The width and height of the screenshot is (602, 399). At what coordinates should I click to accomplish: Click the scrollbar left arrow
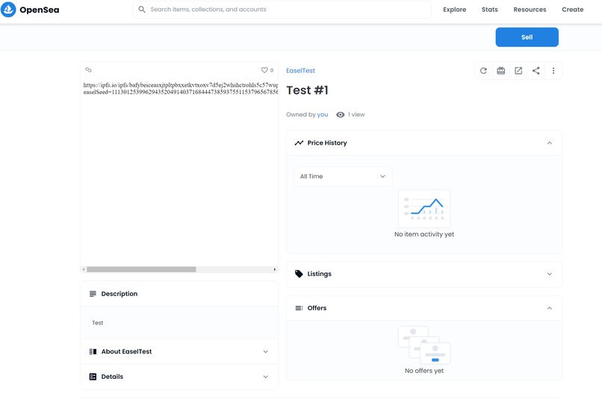click(x=84, y=269)
